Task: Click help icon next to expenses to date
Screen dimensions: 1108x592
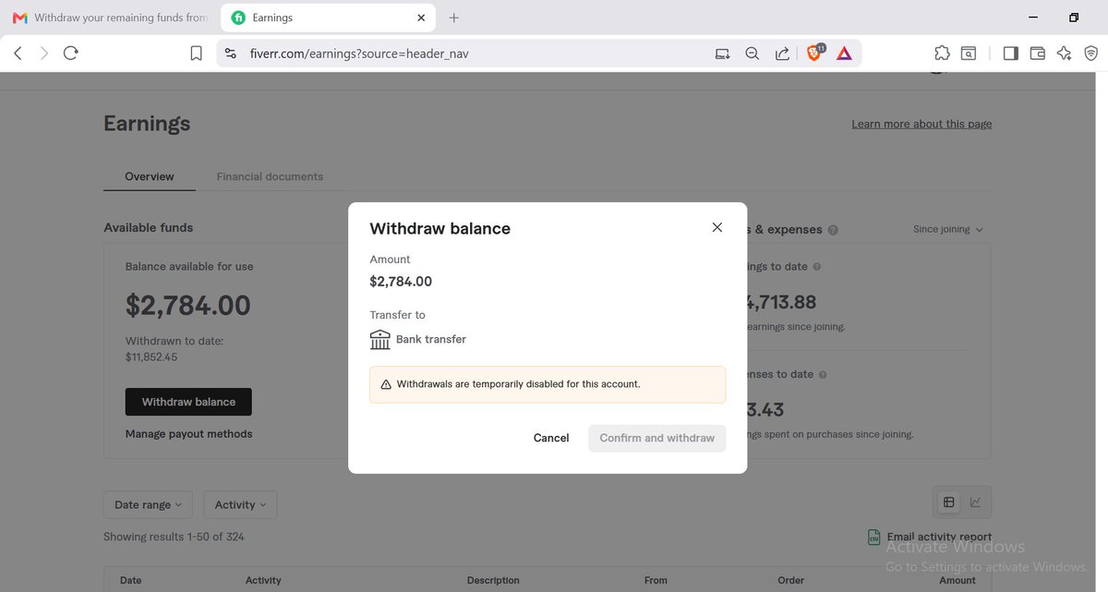Action: [823, 375]
